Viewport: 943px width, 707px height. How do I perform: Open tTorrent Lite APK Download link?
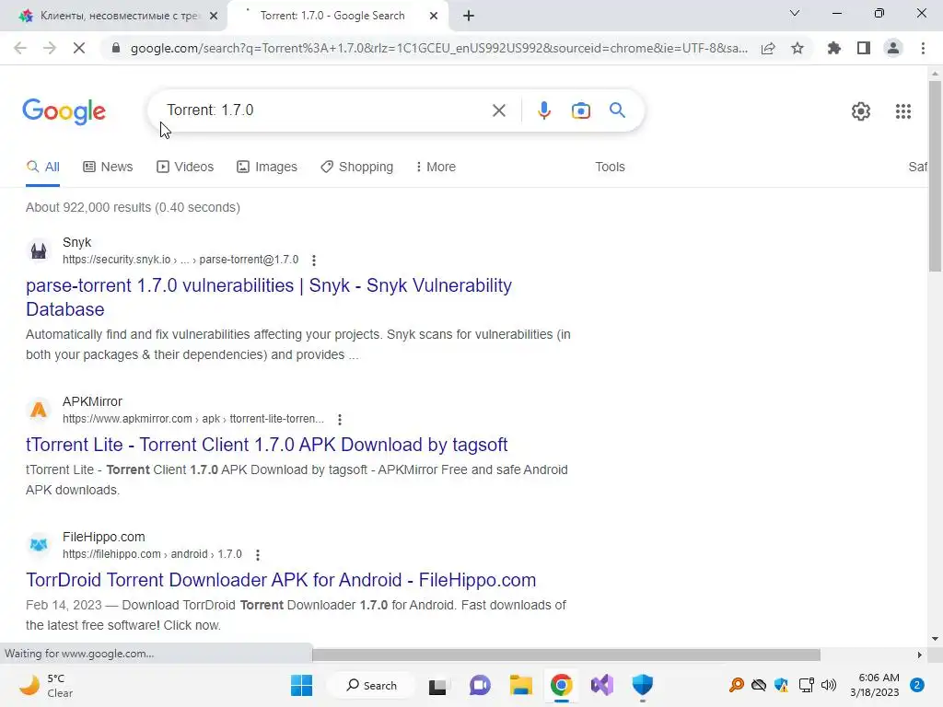266,445
